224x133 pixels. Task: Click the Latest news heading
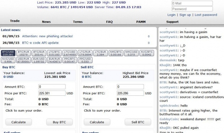point(11,30)
